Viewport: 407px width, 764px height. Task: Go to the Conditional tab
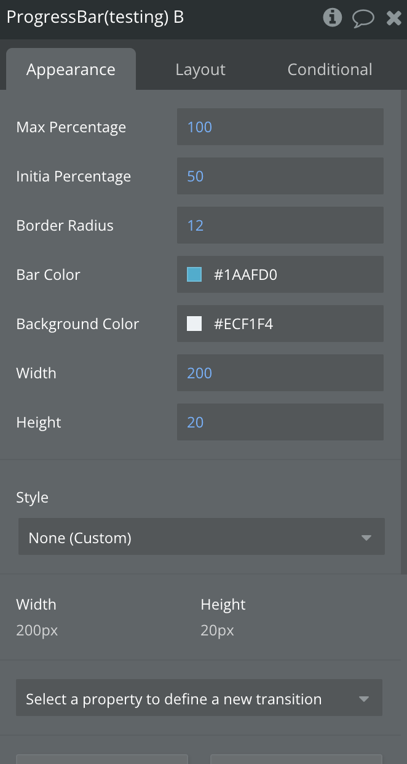coord(330,70)
